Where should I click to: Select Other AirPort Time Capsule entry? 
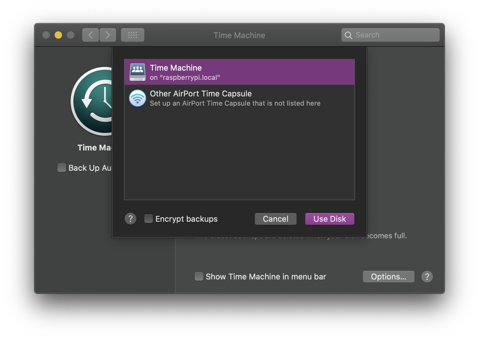pos(240,98)
